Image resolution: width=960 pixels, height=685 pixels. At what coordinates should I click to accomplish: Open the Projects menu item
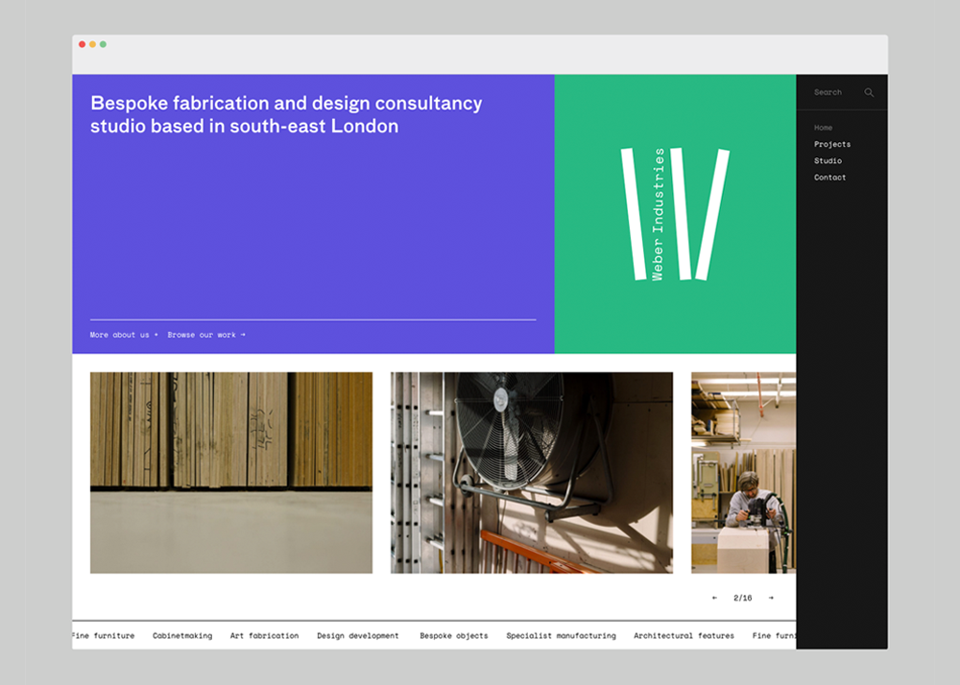[x=831, y=144]
